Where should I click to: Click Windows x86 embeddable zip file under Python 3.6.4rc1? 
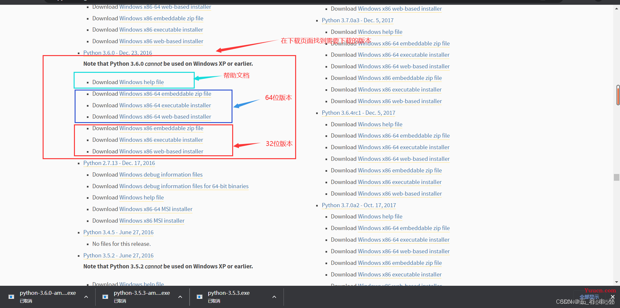[400, 170]
